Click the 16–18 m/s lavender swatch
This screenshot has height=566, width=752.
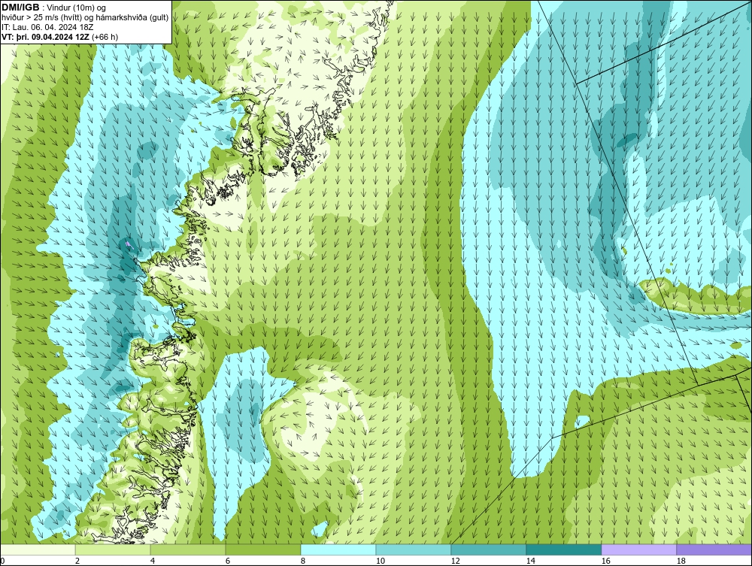[x=638, y=549]
